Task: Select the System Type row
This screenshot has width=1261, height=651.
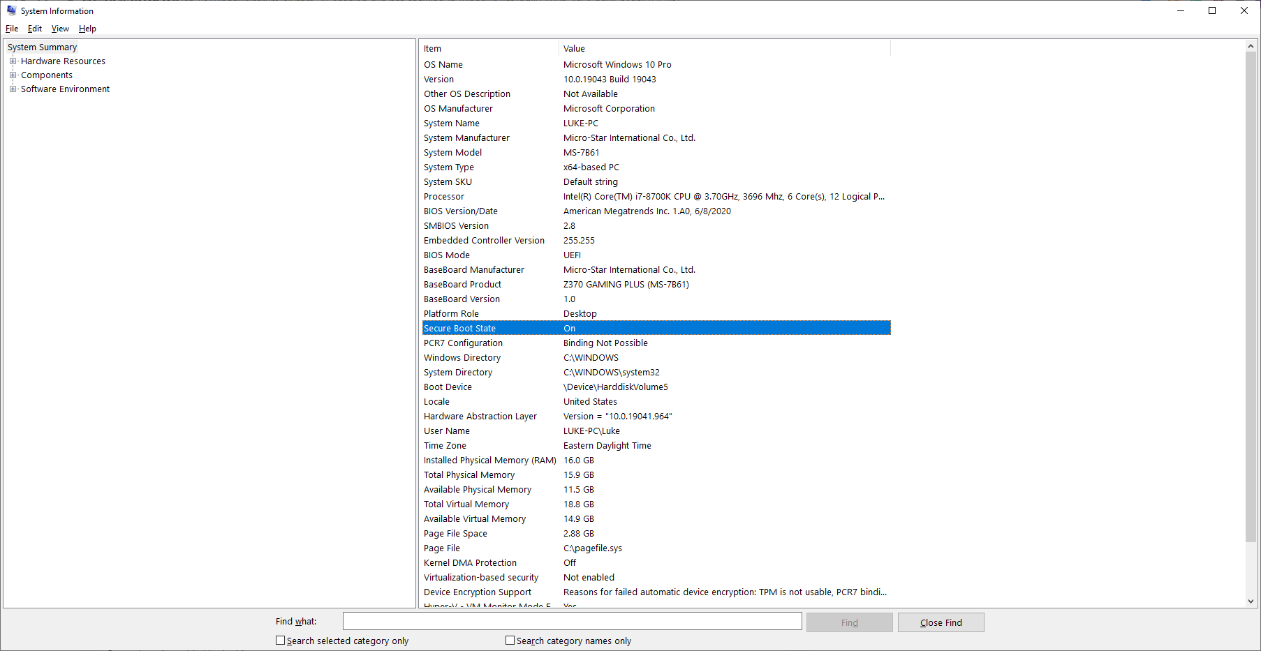Action: click(x=656, y=167)
